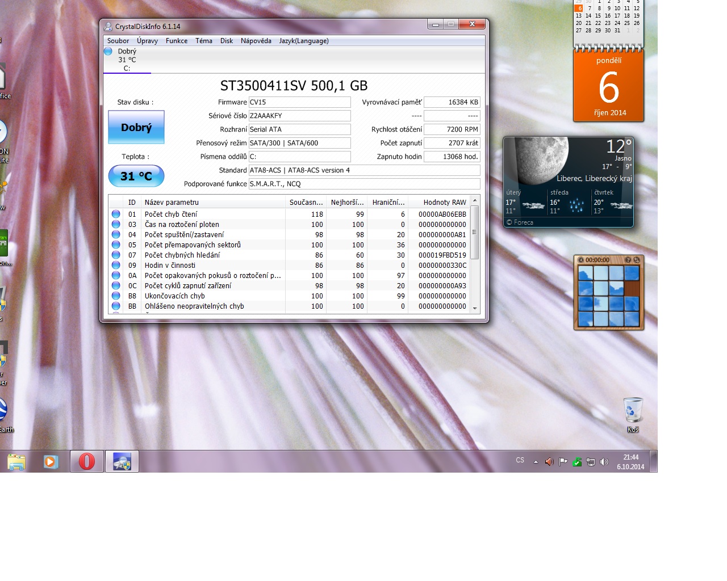Click the Rozhraní field Serial ATA
Image resolution: width=727 pixels, height=581 pixels.
pyautogui.click(x=299, y=129)
